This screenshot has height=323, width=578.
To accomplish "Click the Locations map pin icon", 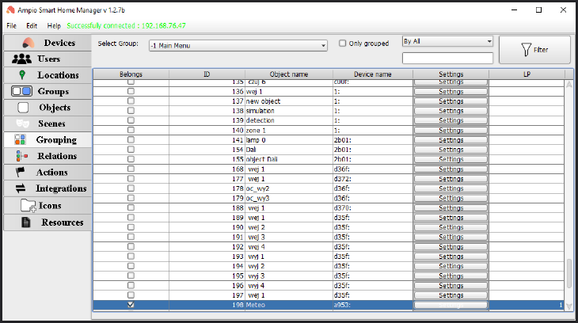I will tap(22, 75).
